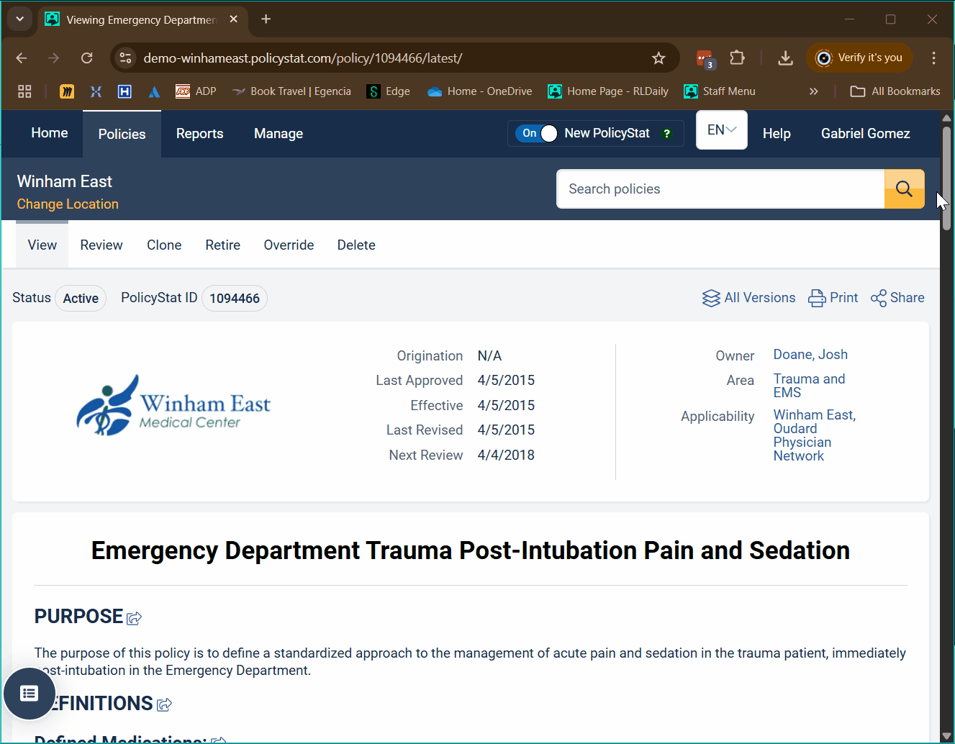The width and height of the screenshot is (955, 744).
Task: Share this policy
Action: (x=897, y=298)
